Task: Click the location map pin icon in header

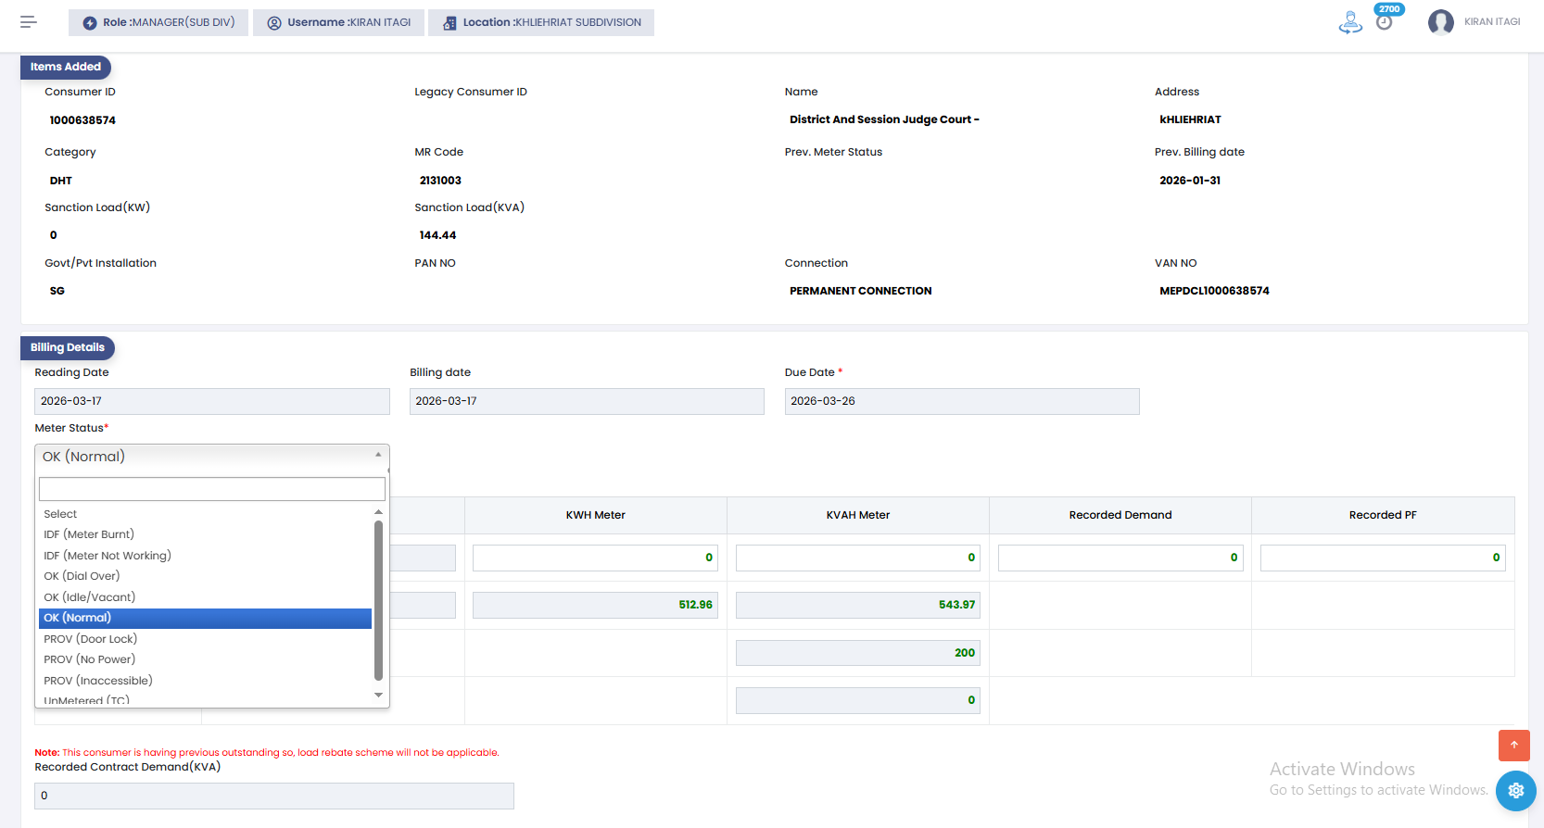Action: tap(1350, 22)
